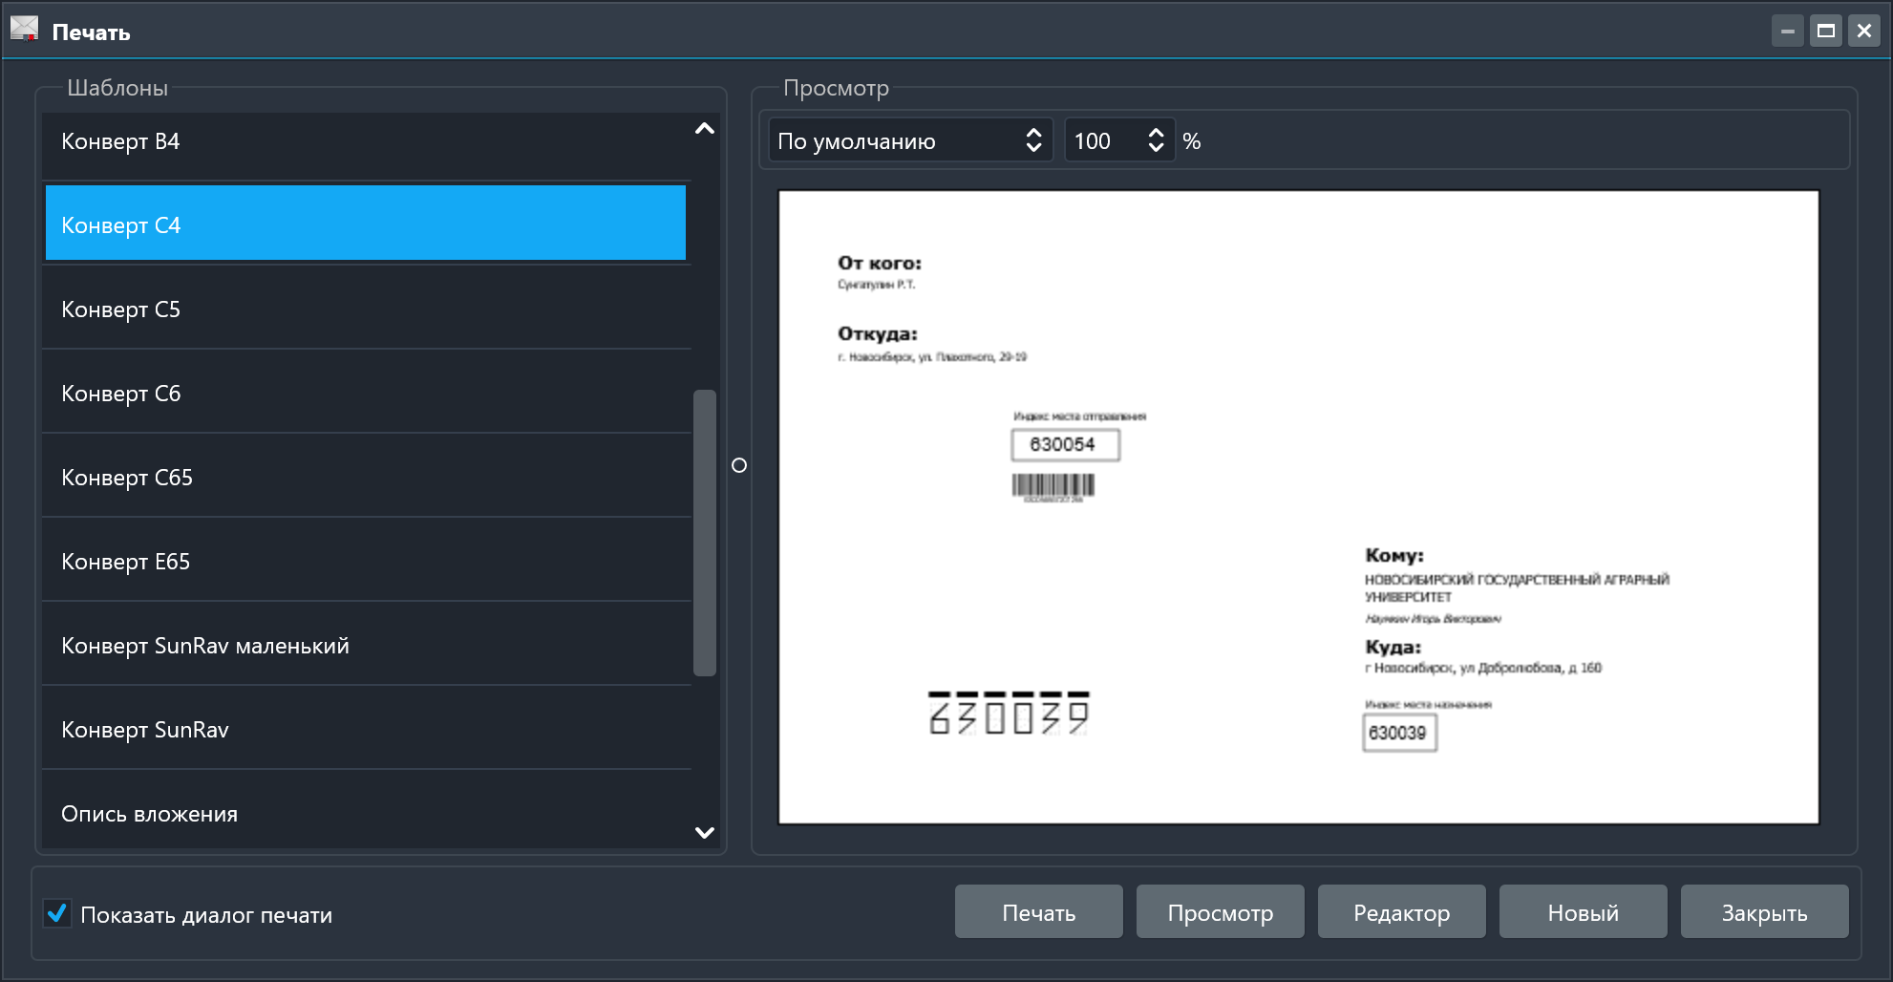Click the splitter handle between panels
Image resolution: width=1893 pixels, height=982 pixels.
coord(739,465)
